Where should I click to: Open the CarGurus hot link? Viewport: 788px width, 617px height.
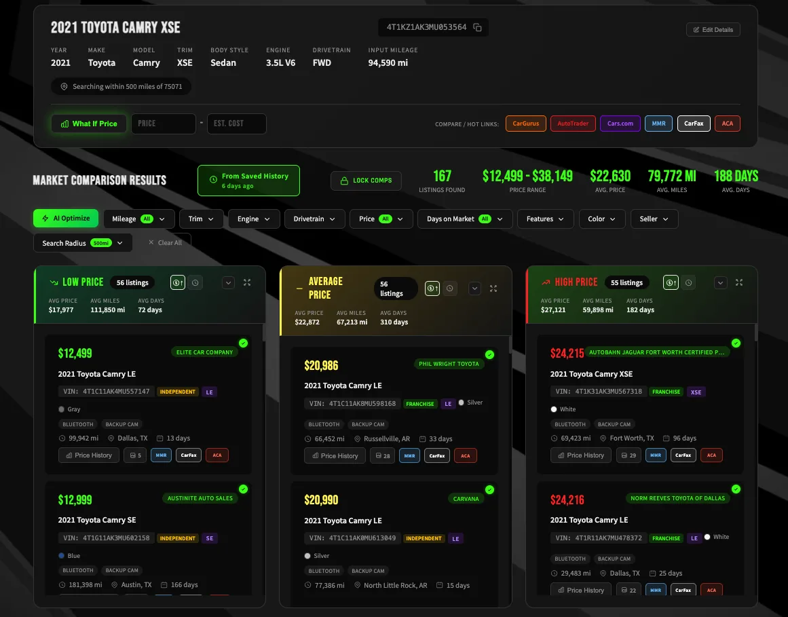(x=525, y=124)
